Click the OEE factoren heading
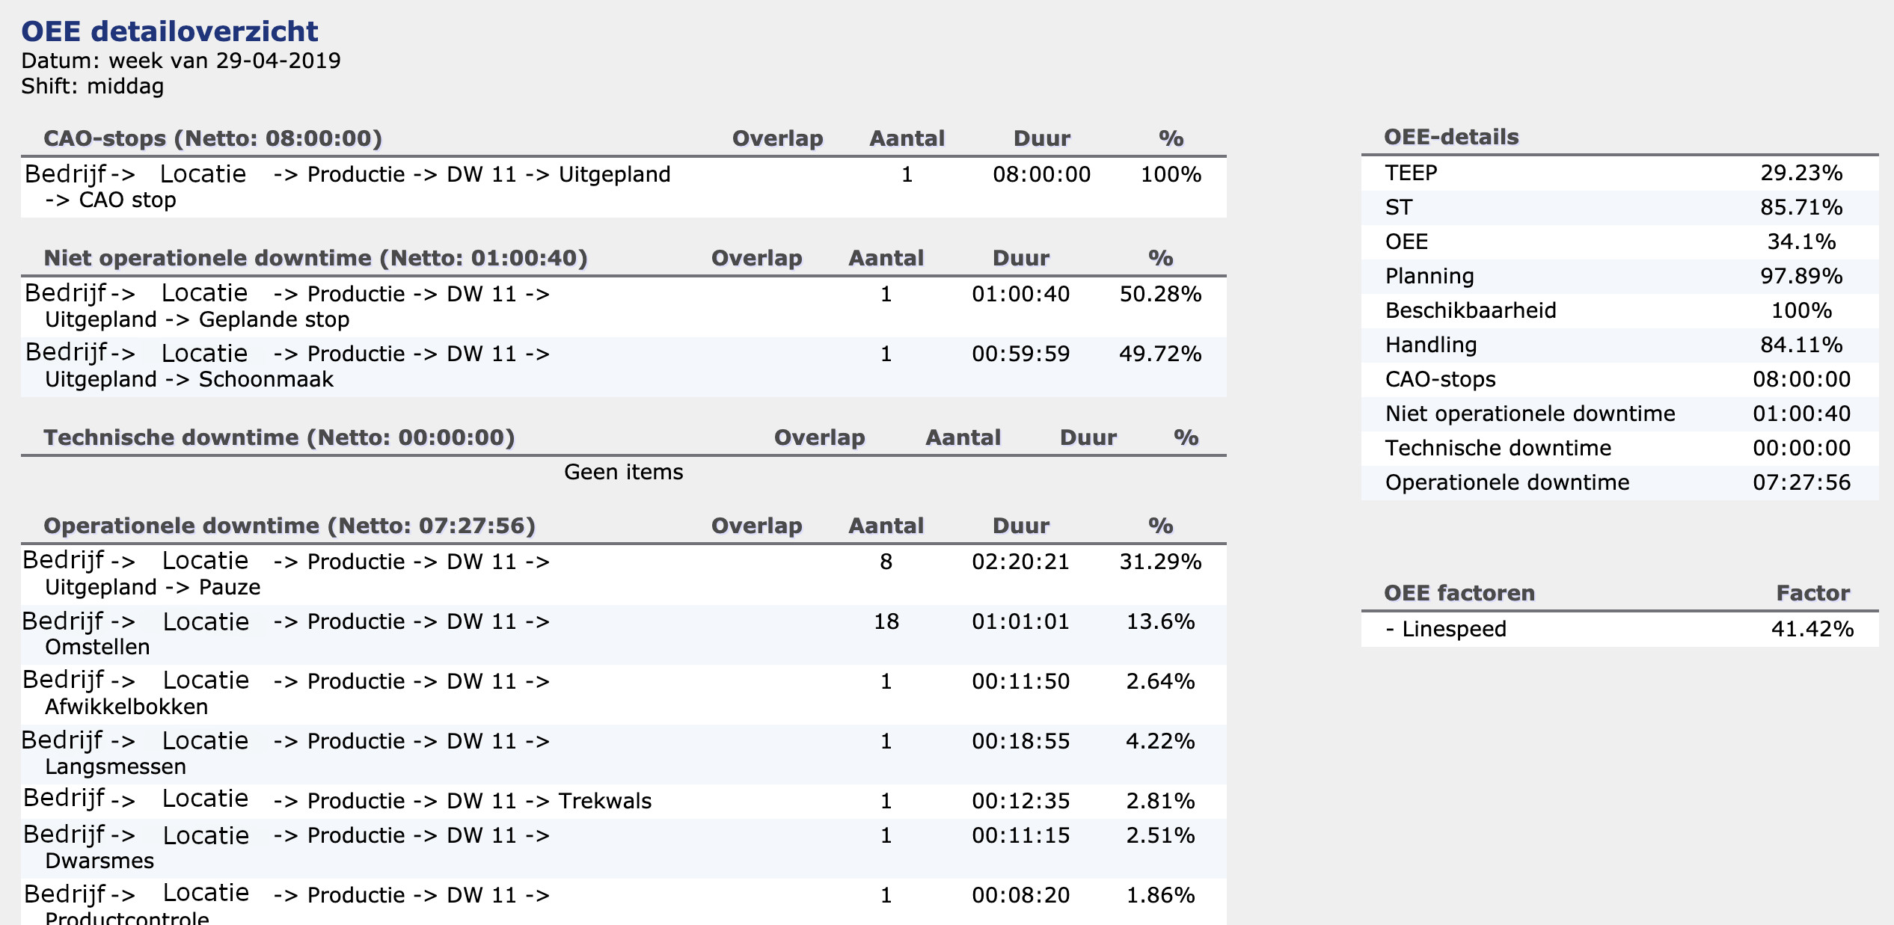 click(x=1459, y=594)
